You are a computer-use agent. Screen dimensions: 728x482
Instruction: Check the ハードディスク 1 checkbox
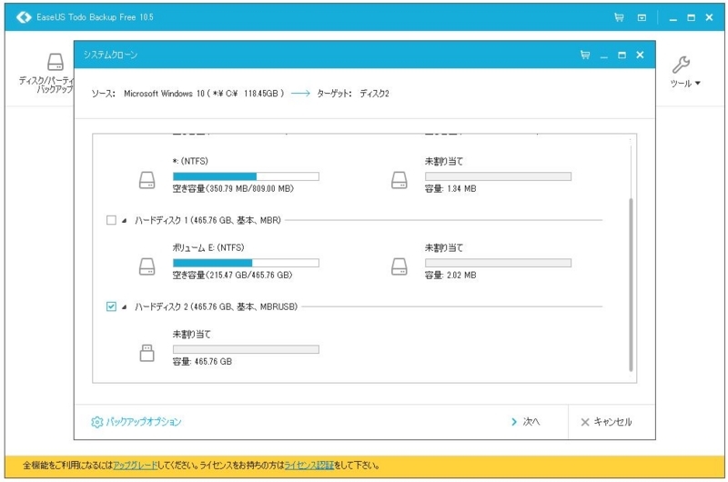[111, 220]
